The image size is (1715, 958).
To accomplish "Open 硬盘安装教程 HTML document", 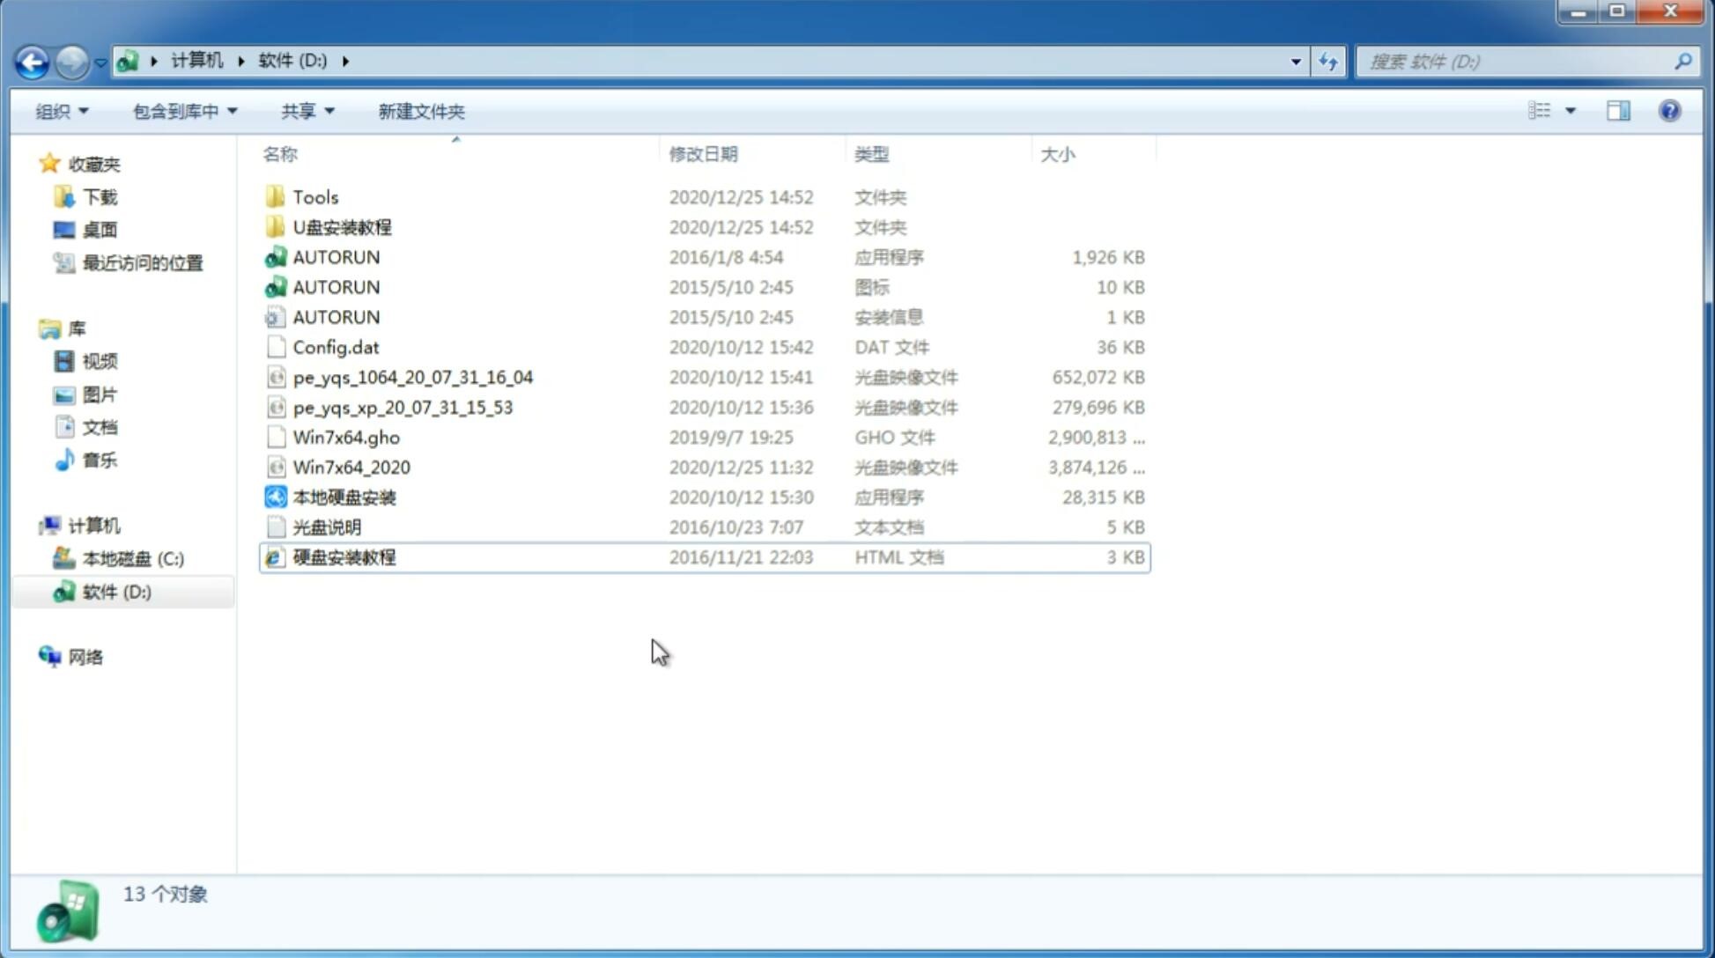I will pos(343,556).
